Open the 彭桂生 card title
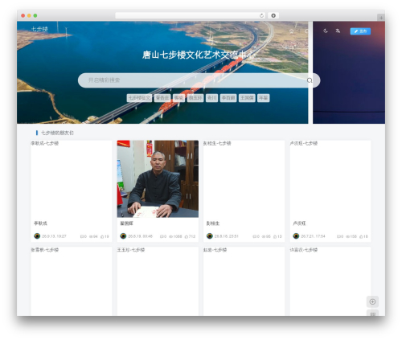The width and height of the screenshot is (402, 340). tap(213, 223)
